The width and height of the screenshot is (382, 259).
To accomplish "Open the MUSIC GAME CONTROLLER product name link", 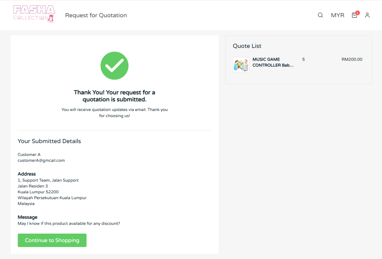I will click(273, 62).
